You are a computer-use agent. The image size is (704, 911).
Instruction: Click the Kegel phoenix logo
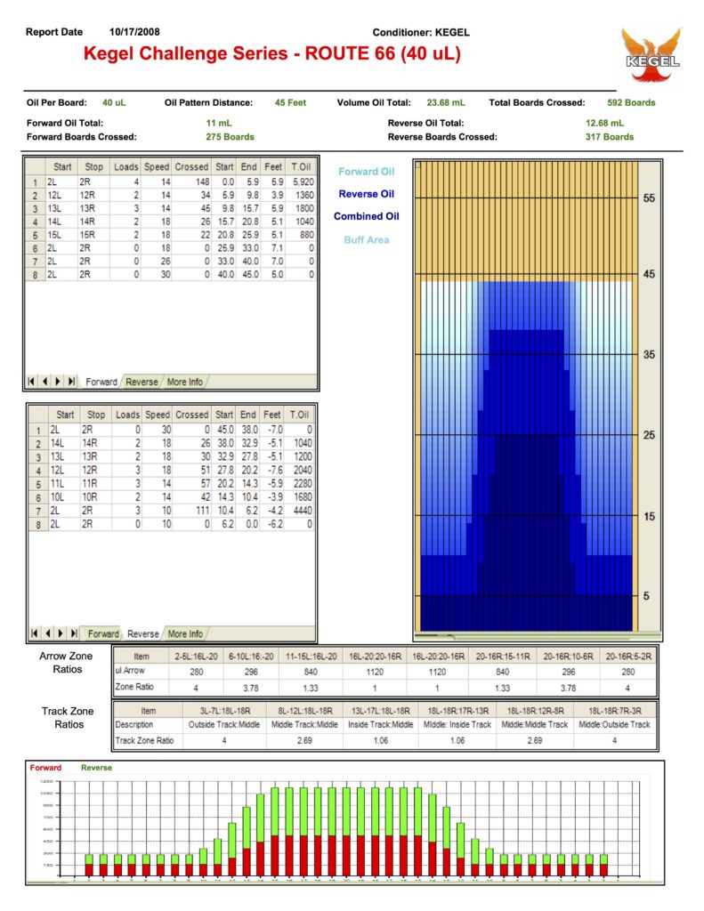[651, 53]
